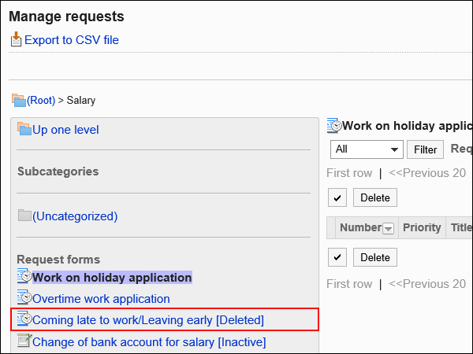This screenshot has height=354, width=473.
Task: Toggle the select-all checkmark below the table
Action: pyautogui.click(x=337, y=257)
